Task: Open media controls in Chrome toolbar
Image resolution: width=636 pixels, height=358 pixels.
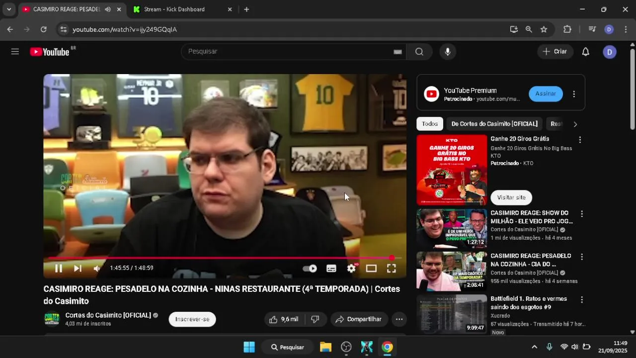Action: (x=592, y=29)
